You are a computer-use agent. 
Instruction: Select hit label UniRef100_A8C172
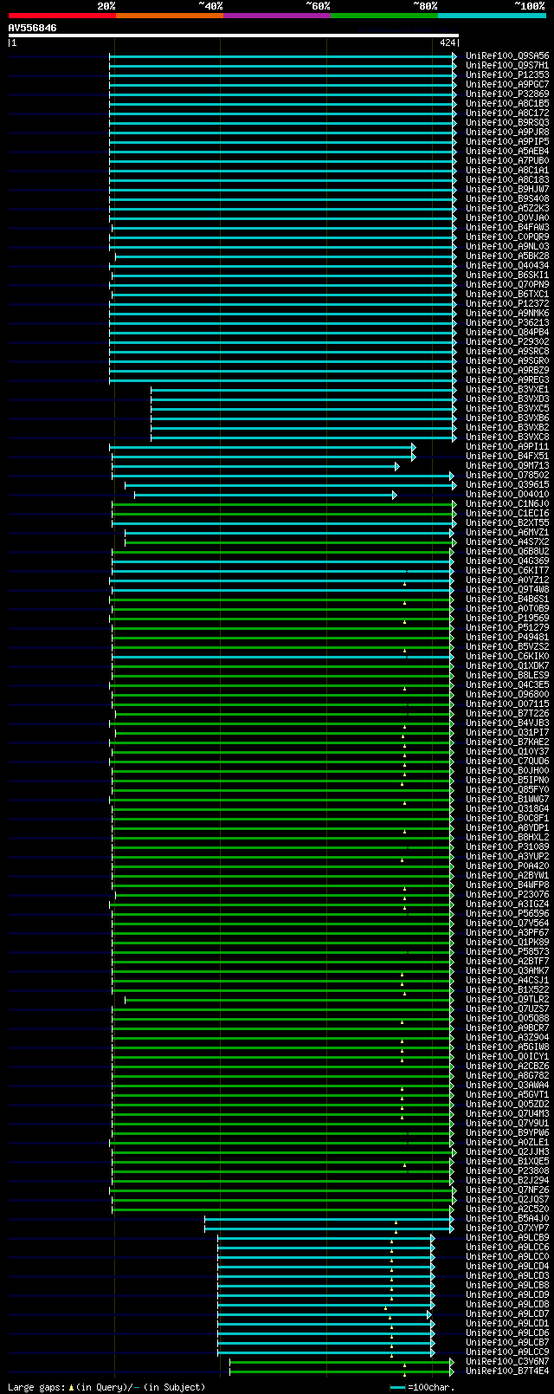[507, 113]
